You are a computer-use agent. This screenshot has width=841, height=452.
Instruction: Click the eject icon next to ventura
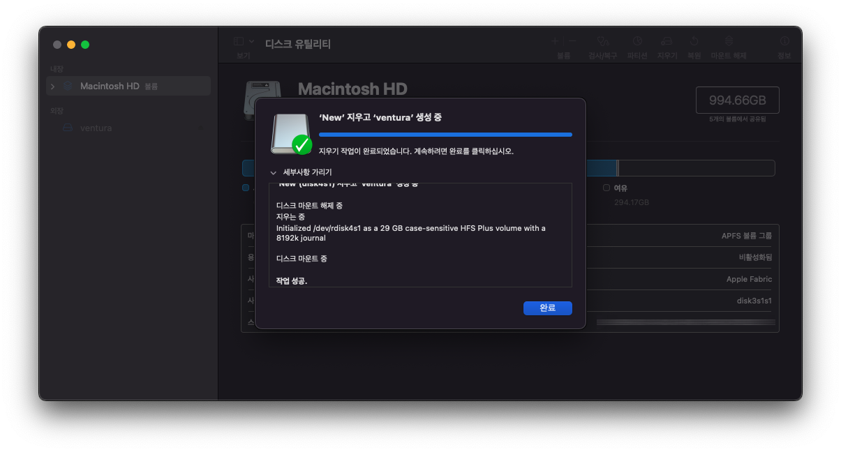tap(200, 128)
